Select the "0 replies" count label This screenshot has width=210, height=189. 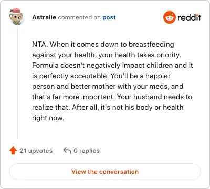tap(87, 151)
